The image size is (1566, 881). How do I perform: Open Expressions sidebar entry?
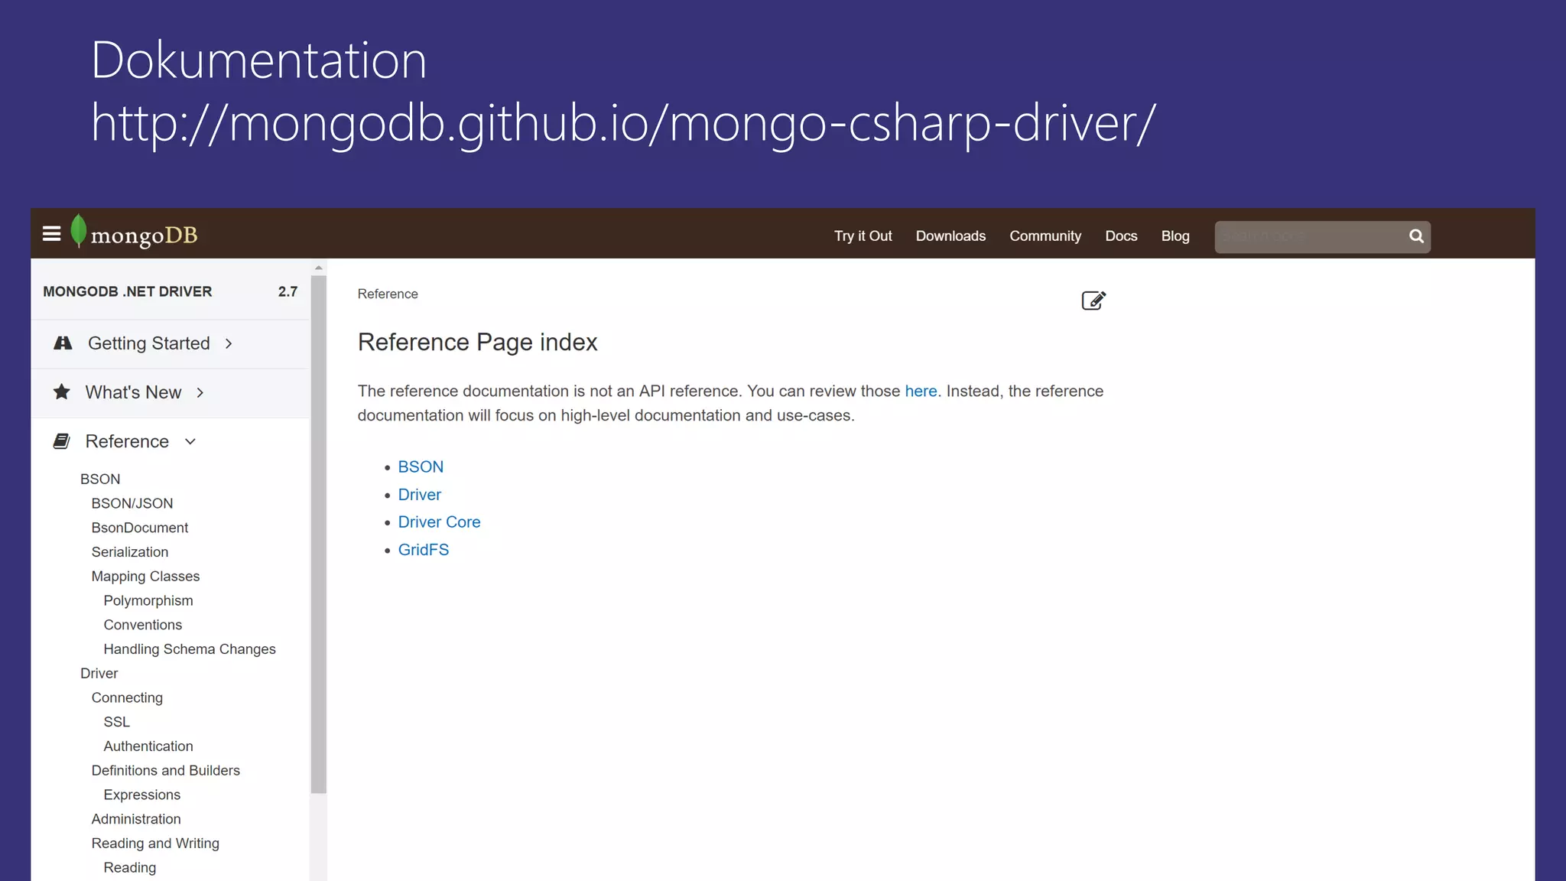click(x=141, y=795)
